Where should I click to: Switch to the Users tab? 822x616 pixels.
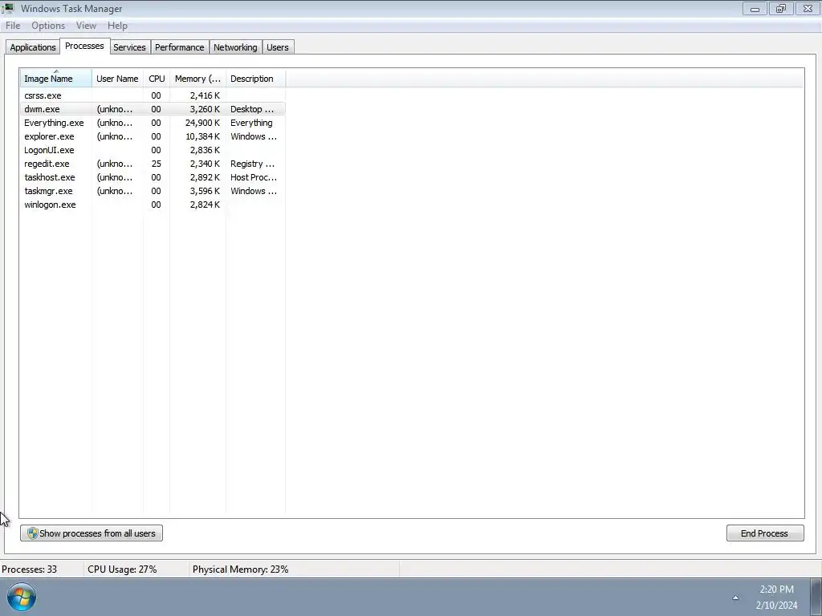[x=277, y=47]
